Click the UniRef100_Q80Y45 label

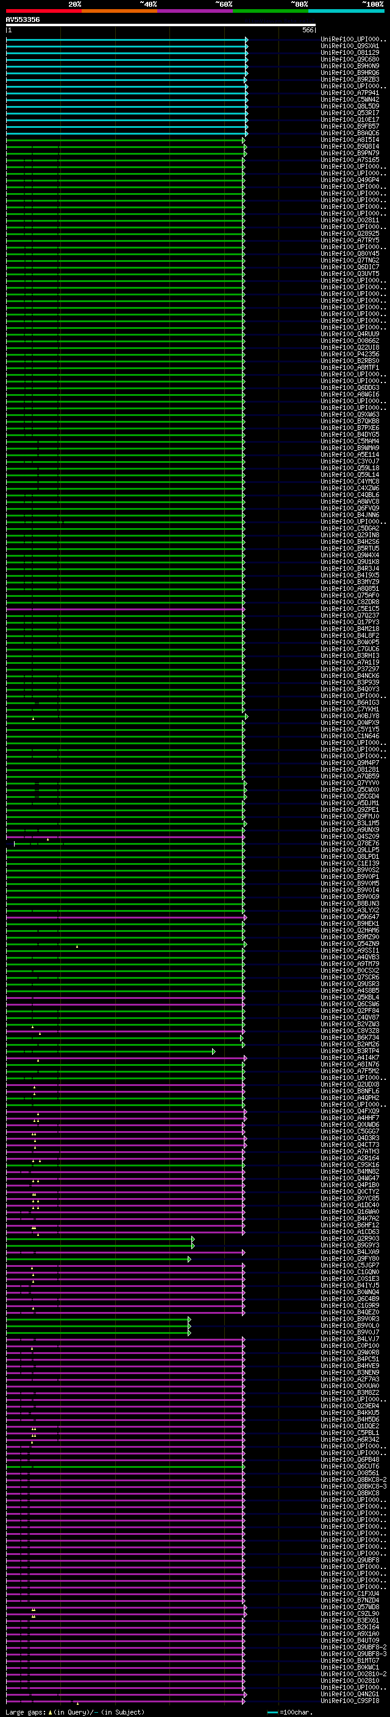[x=350, y=254]
